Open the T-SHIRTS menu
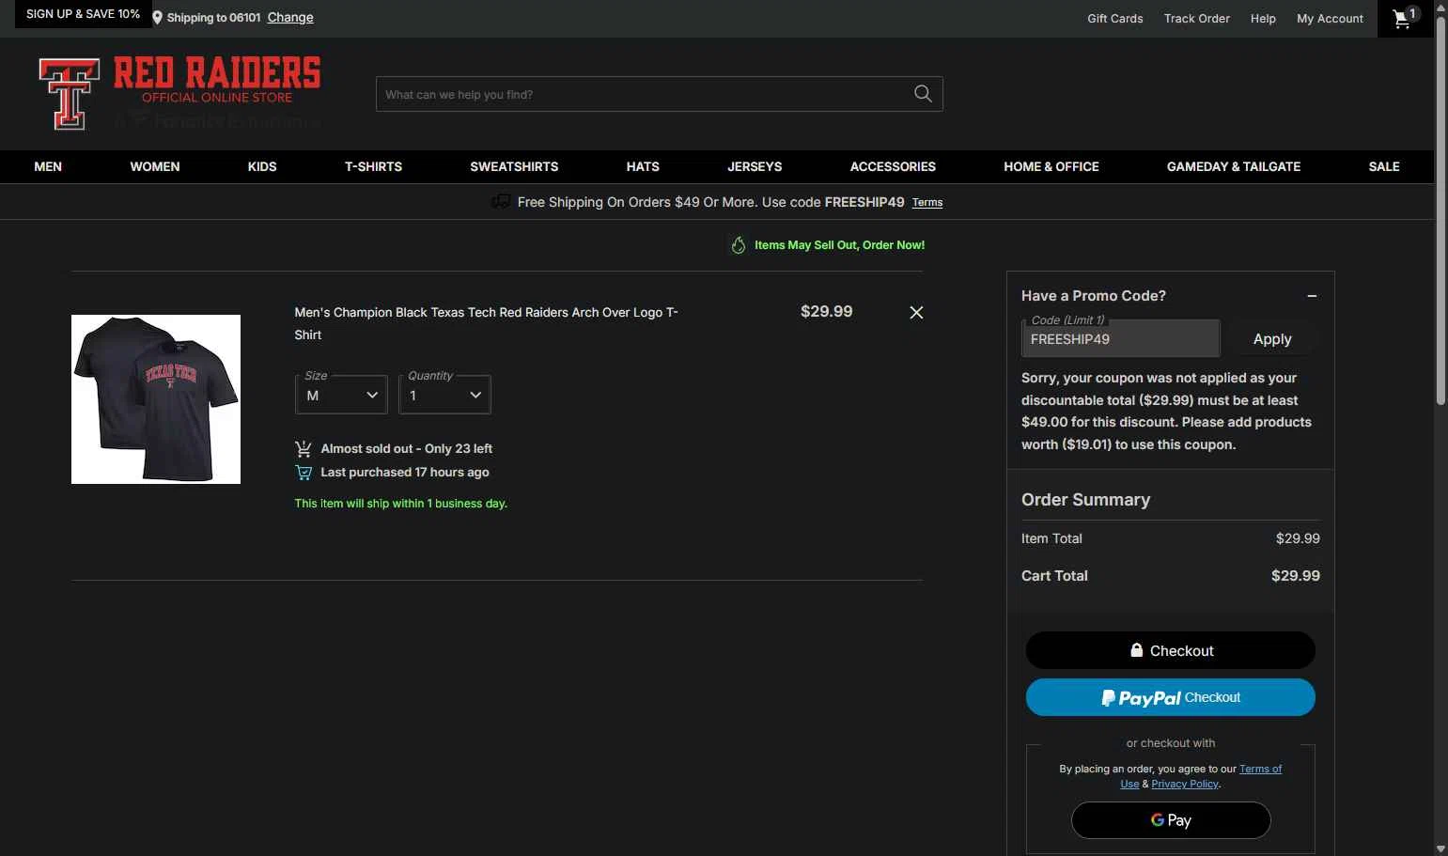1448x856 pixels. tap(373, 166)
